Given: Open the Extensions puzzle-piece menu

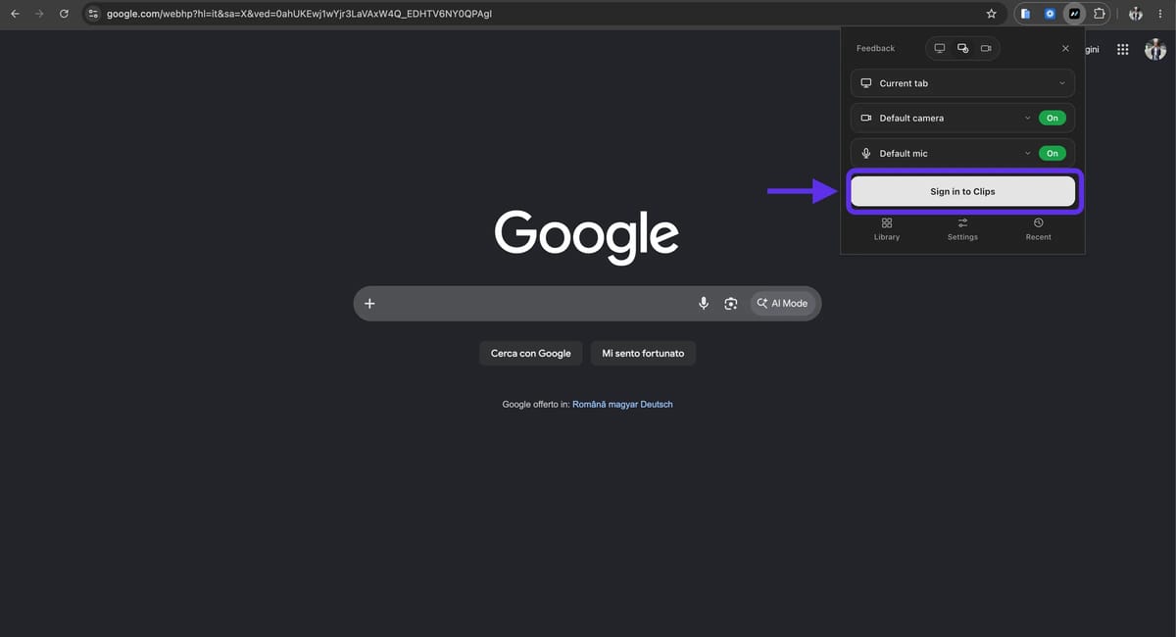Looking at the screenshot, I should point(1099,14).
